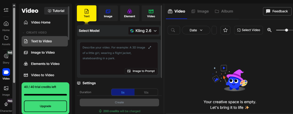This screenshot has height=114, width=293.
Task: Open Home from the left rail
Action: click(x=6, y=24)
